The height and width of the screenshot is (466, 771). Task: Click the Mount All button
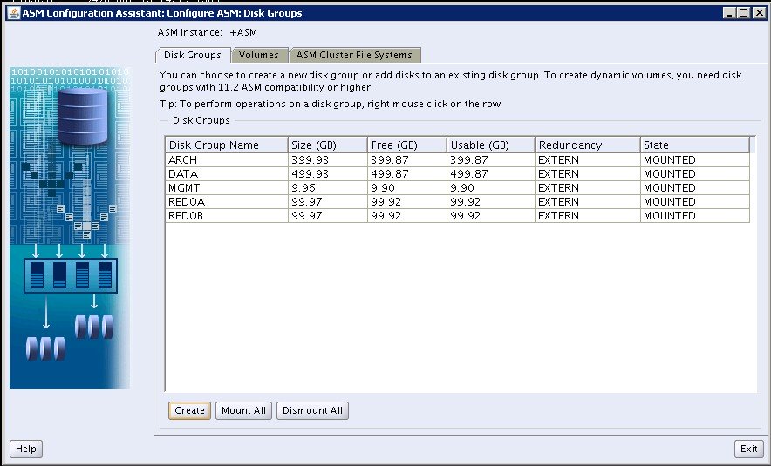point(243,410)
